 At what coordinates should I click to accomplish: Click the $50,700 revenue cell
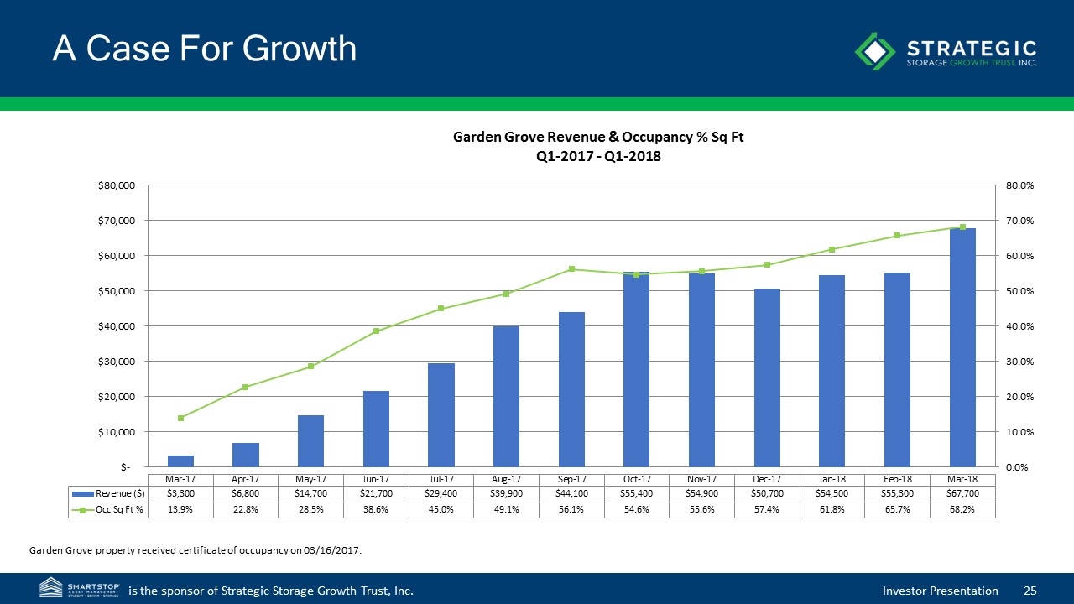pyautogui.click(x=767, y=495)
